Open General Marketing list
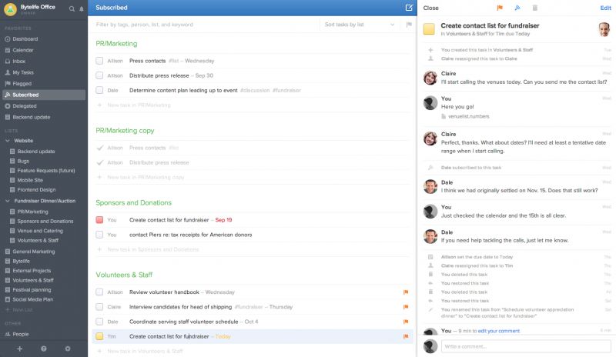616x357 pixels. pyautogui.click(x=33, y=252)
